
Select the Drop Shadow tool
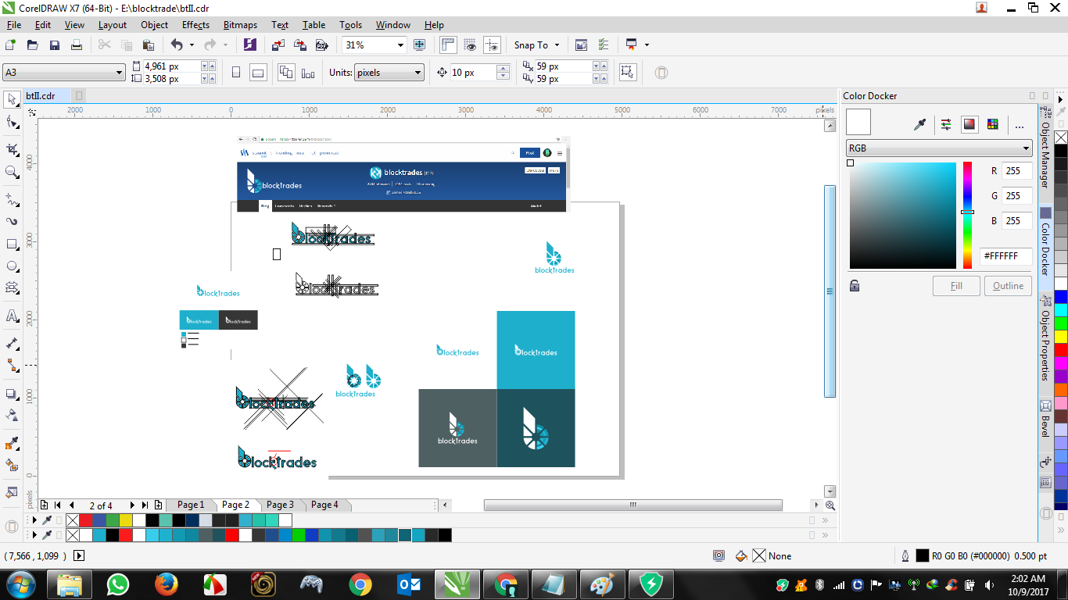pos(12,393)
